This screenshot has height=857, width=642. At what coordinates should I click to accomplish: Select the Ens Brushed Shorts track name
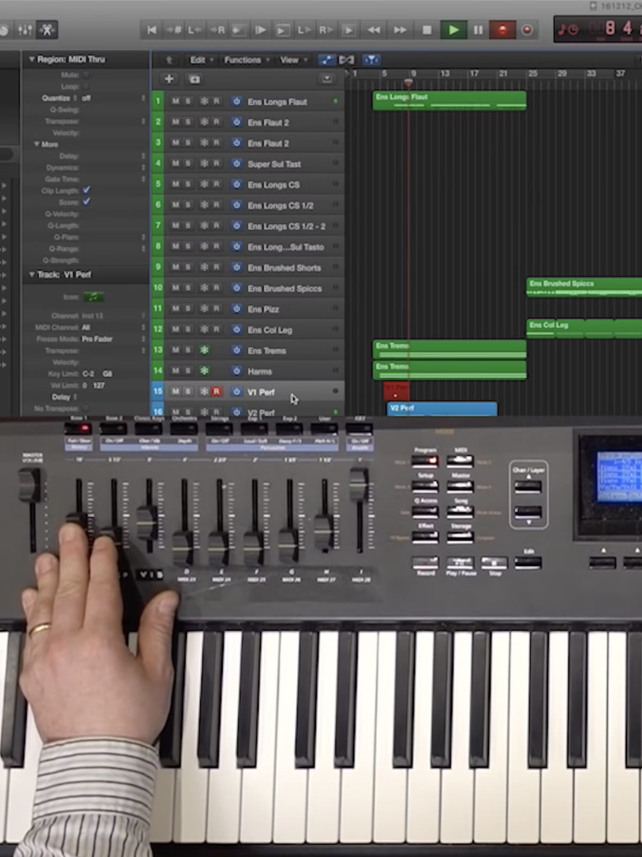coord(284,267)
